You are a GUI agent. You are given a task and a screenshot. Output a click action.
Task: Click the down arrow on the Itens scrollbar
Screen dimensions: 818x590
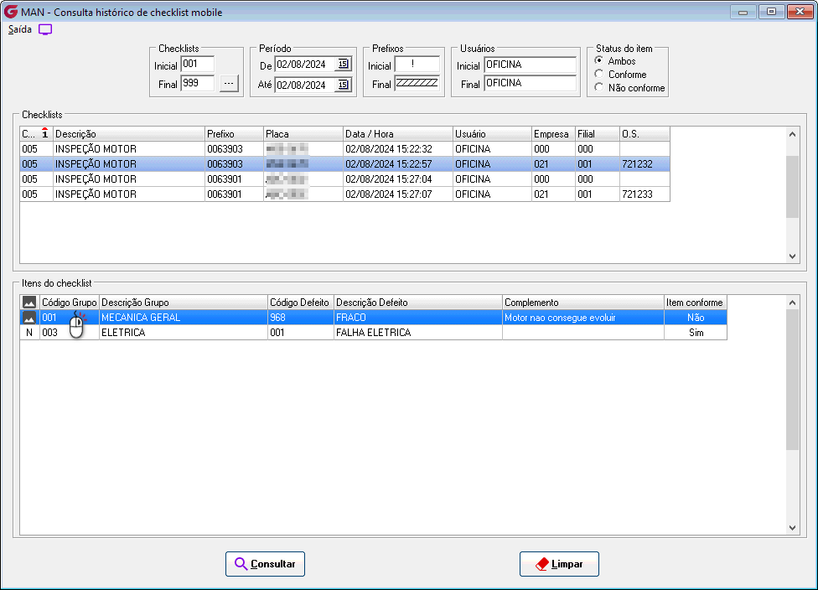793,528
